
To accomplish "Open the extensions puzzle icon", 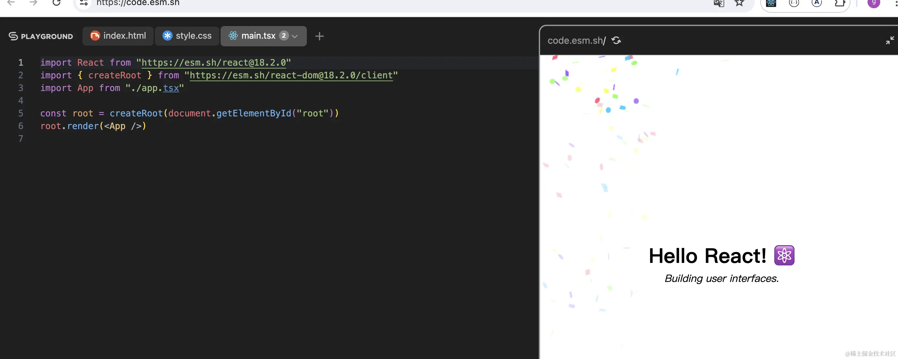I will tap(840, 3).
